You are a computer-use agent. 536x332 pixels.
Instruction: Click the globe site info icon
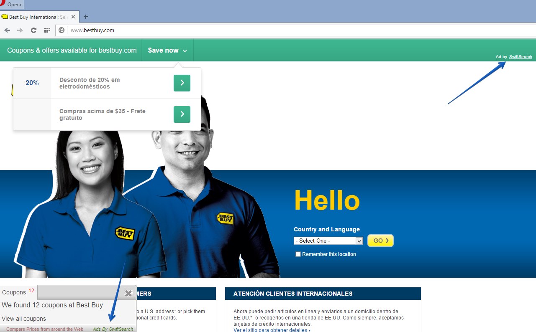(x=62, y=30)
